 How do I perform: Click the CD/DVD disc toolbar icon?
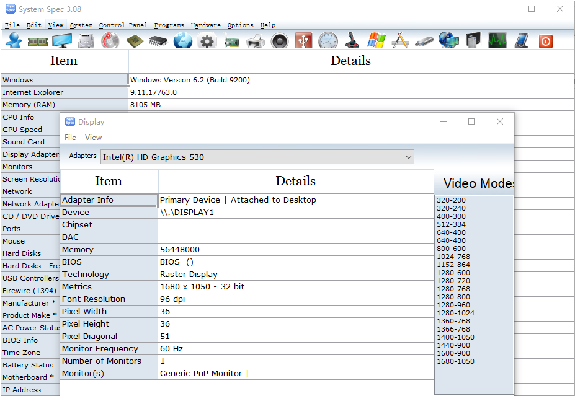(110, 41)
